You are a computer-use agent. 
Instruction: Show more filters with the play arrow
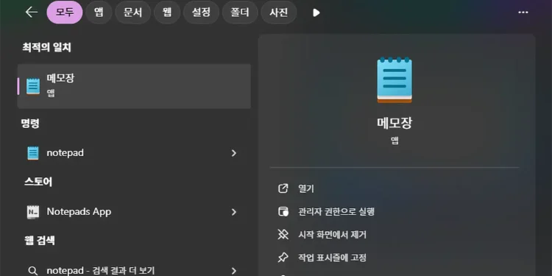[316, 13]
